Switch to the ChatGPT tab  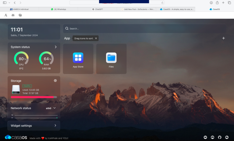(x=97, y=9)
